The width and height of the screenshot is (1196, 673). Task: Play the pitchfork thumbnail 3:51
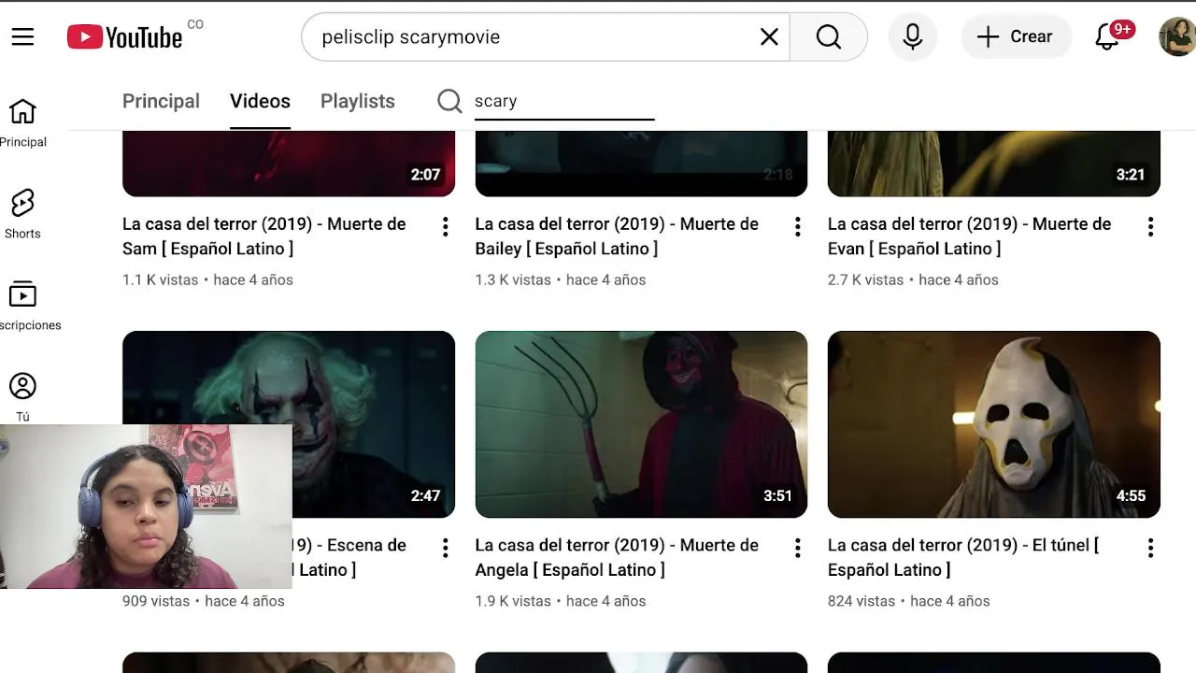pyautogui.click(x=641, y=424)
